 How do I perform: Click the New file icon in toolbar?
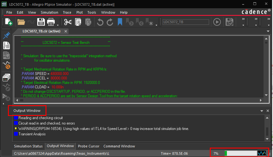9,22
